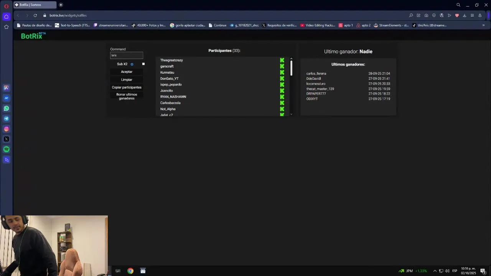The height and width of the screenshot is (276, 491).
Task: Open the VPN globe icon
Action: click(x=442, y=15)
